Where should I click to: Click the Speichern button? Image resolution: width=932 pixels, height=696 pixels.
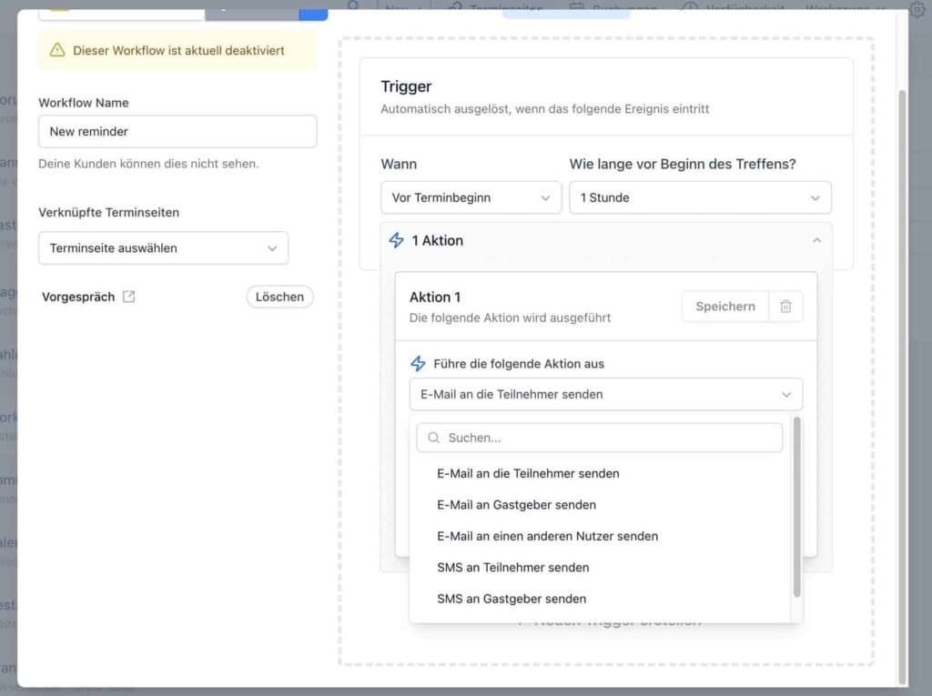pos(724,307)
